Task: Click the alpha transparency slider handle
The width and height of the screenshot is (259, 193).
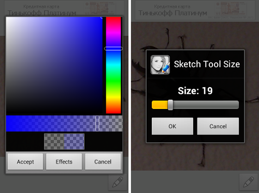Action: 97,123
